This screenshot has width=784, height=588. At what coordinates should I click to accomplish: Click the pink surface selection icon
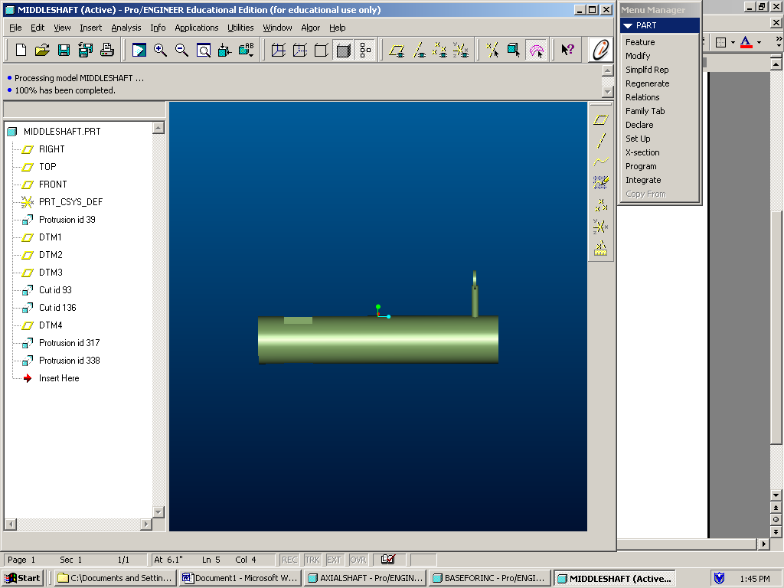[536, 50]
